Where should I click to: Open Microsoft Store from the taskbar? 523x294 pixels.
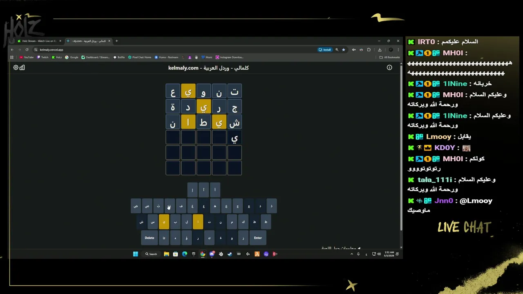click(175, 254)
